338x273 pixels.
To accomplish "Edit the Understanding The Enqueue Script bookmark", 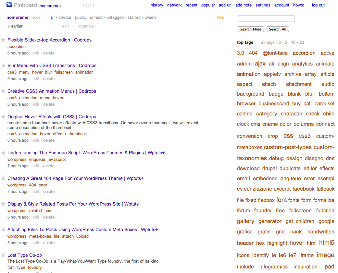I will (x=36, y=166).
